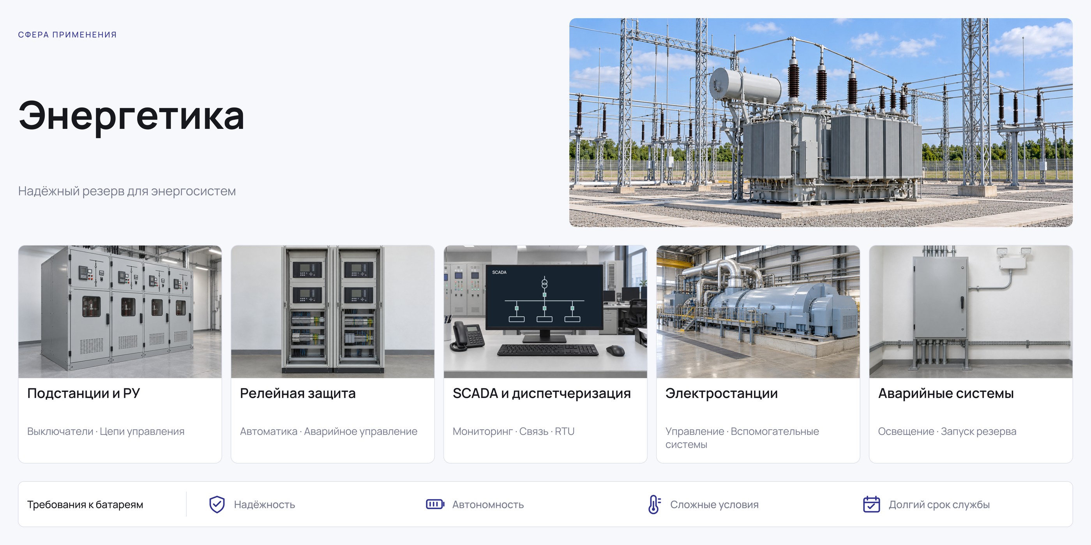Open the substation transformer hero image
1091x545 pixels.
[821, 122]
